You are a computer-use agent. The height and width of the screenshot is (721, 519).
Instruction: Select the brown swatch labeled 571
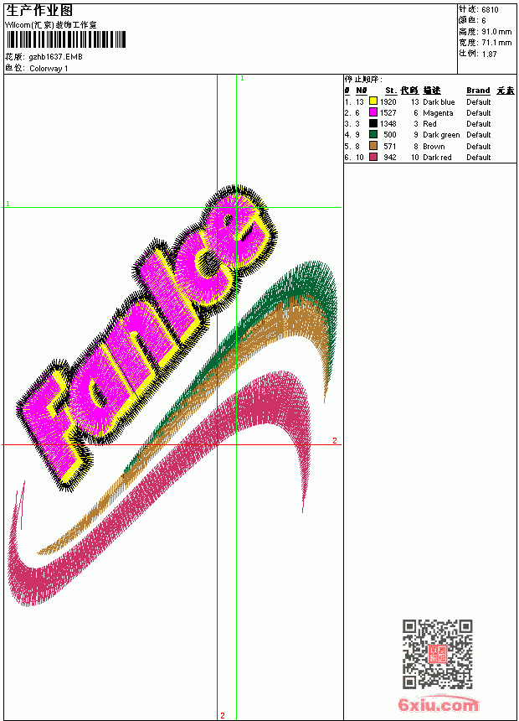pyautogui.click(x=373, y=146)
